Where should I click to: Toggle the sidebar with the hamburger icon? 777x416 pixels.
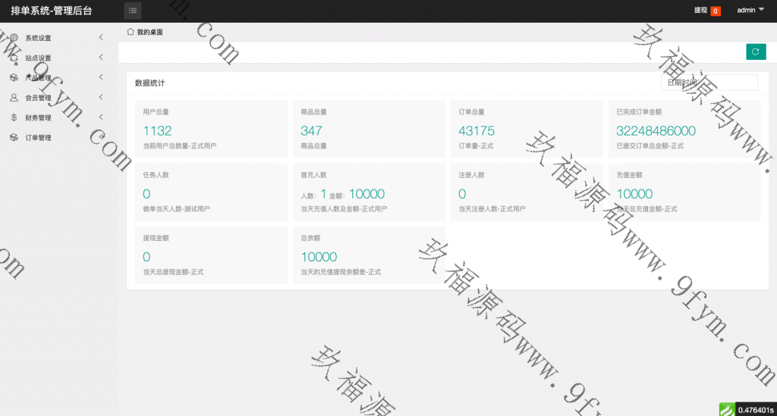point(133,11)
